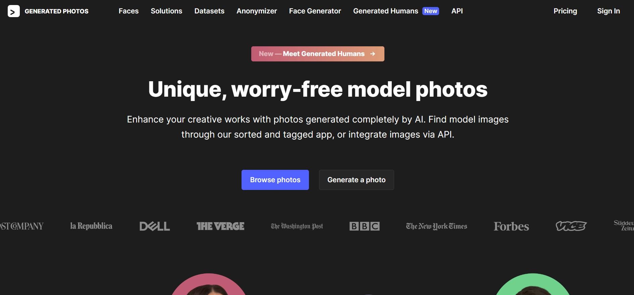Click the BBC logo
634x295 pixels.
pos(364,226)
